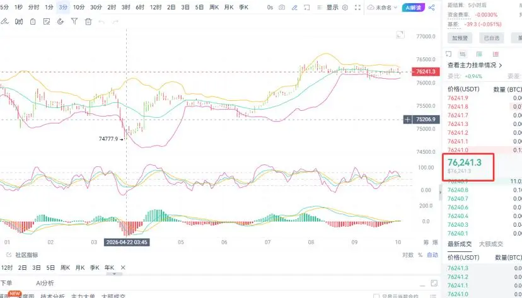
Task: Select 周K in the top timeframe bar
Action: [x=214, y=7]
